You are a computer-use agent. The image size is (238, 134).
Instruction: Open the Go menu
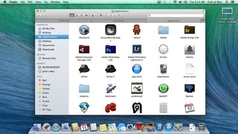click(x=46, y=2)
